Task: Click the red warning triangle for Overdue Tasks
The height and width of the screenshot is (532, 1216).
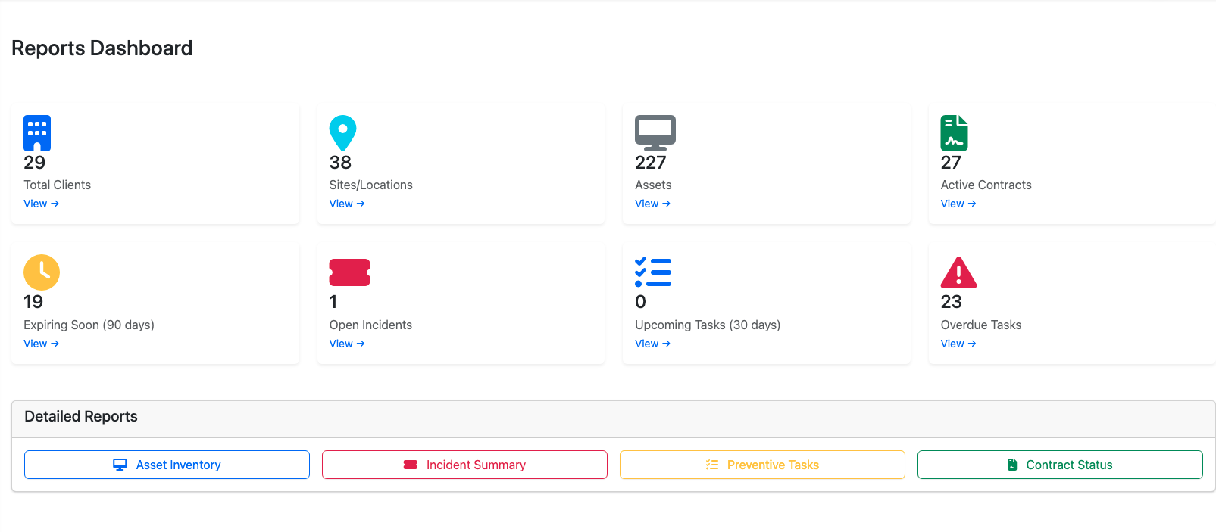Action: (958, 272)
